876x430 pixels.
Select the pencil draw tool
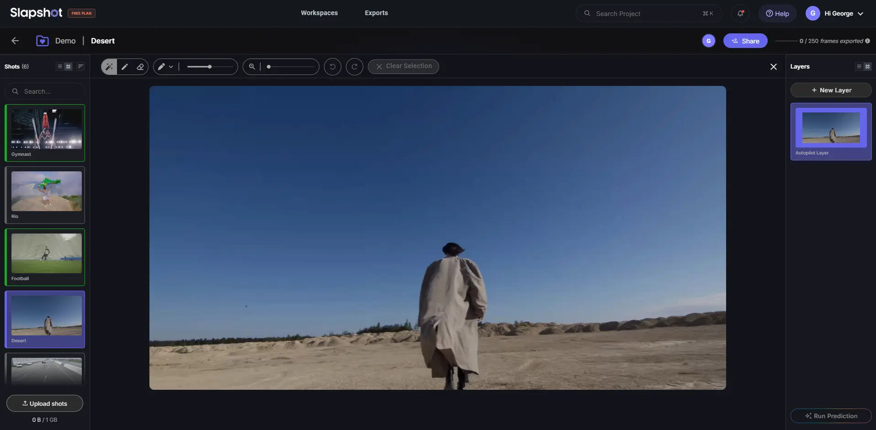click(x=125, y=67)
